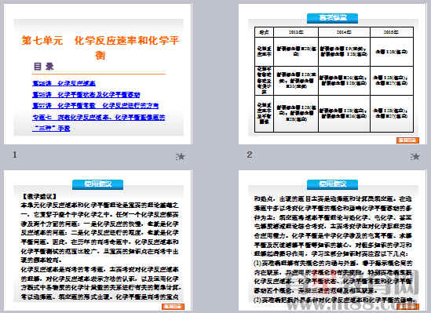Click the blue header label on slide 3

[98, 184]
